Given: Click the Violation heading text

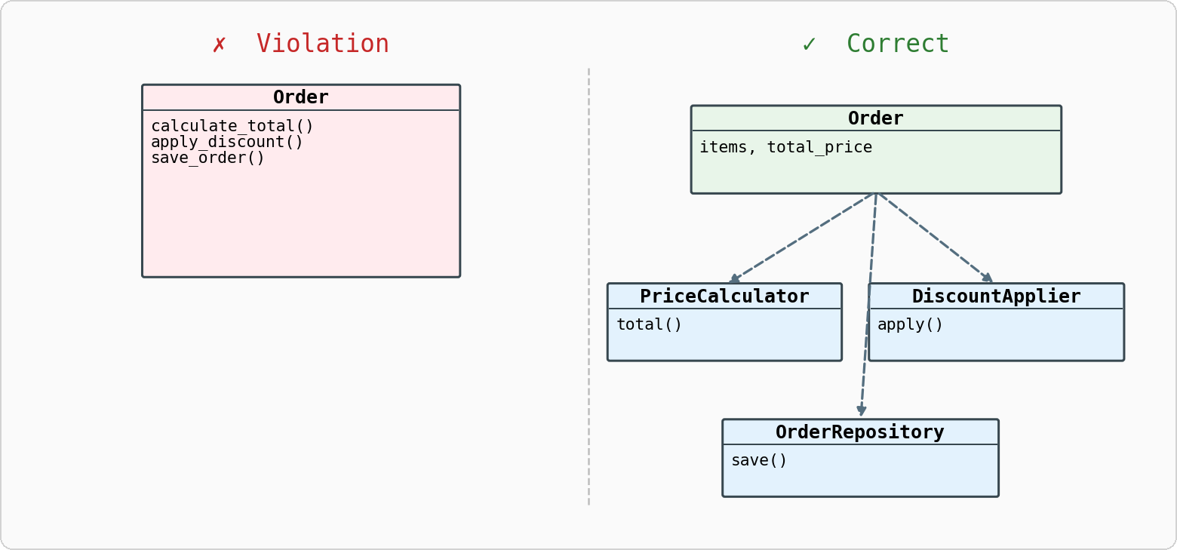Looking at the screenshot, I should (x=322, y=44).
